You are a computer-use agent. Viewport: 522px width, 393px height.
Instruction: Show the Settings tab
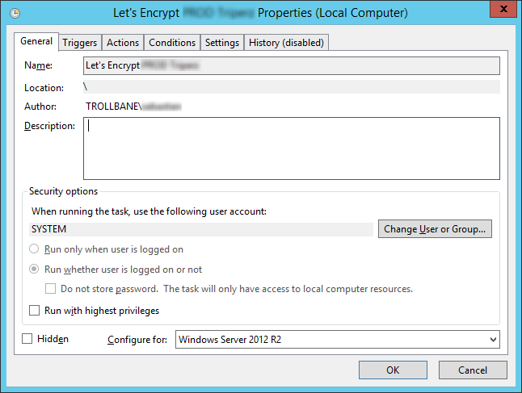[222, 43]
